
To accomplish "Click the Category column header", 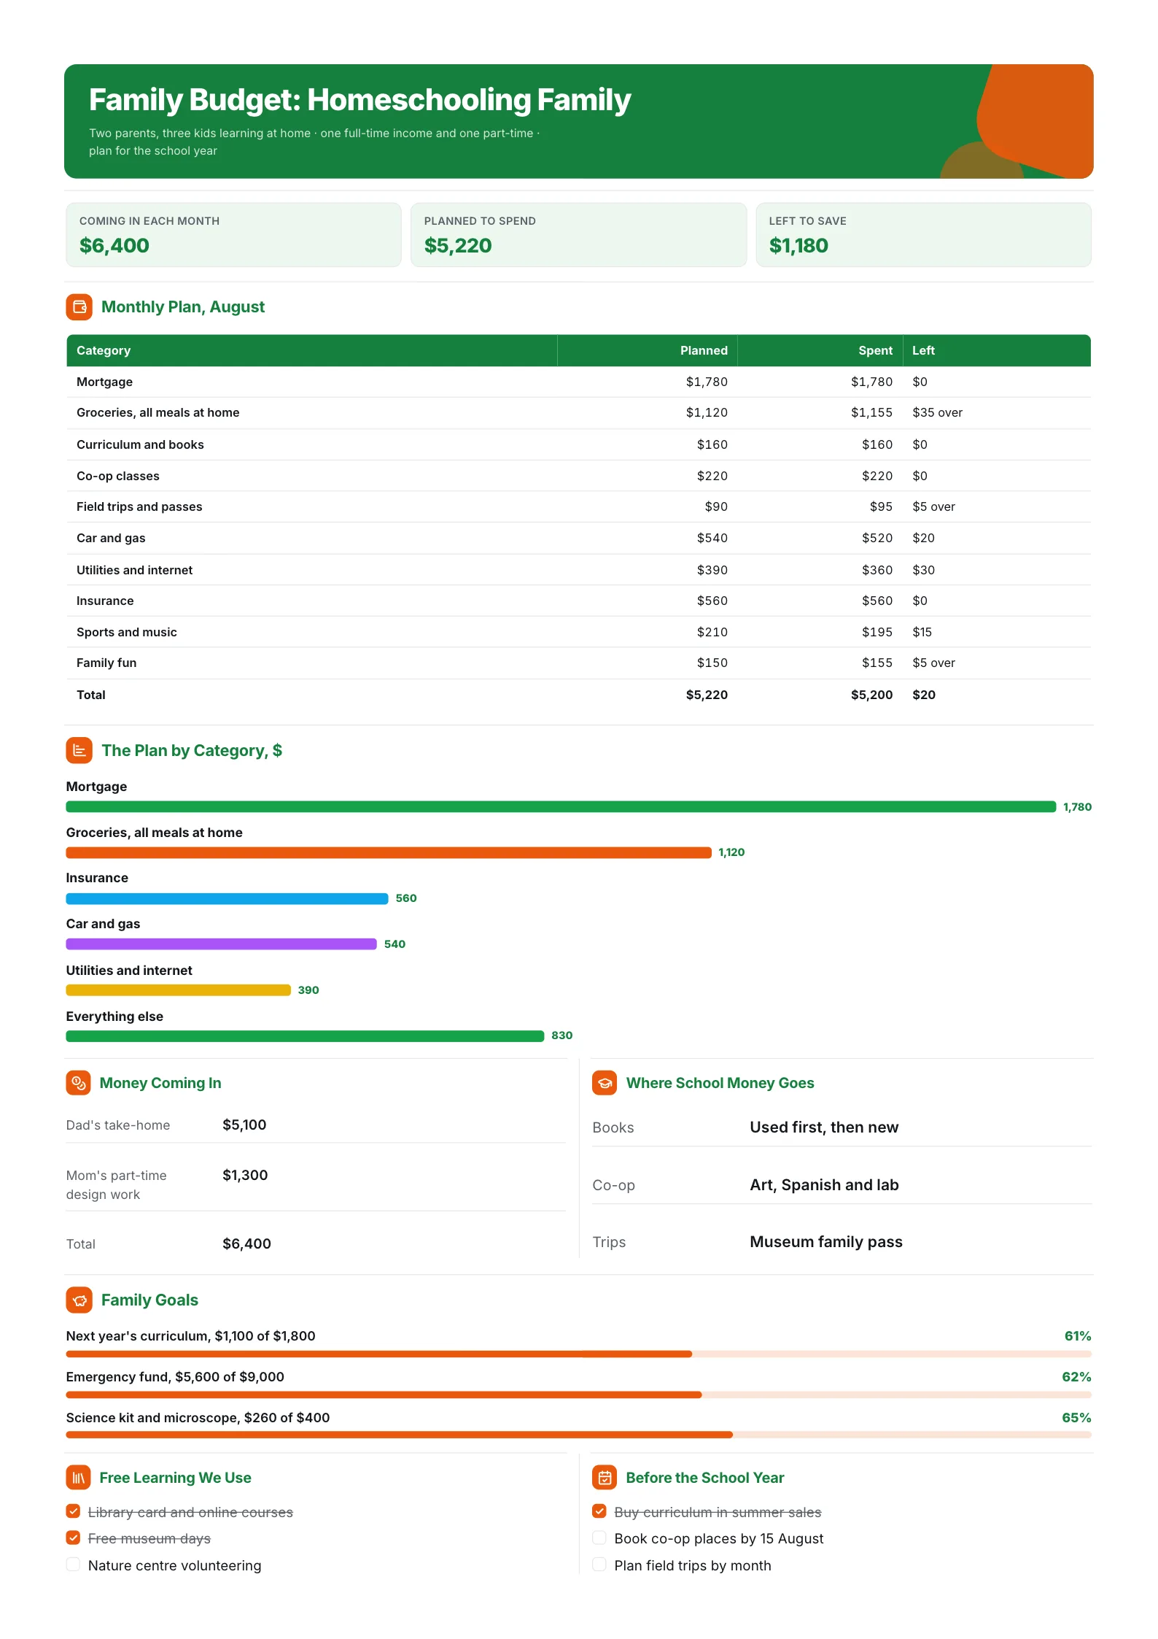I will [x=312, y=351].
